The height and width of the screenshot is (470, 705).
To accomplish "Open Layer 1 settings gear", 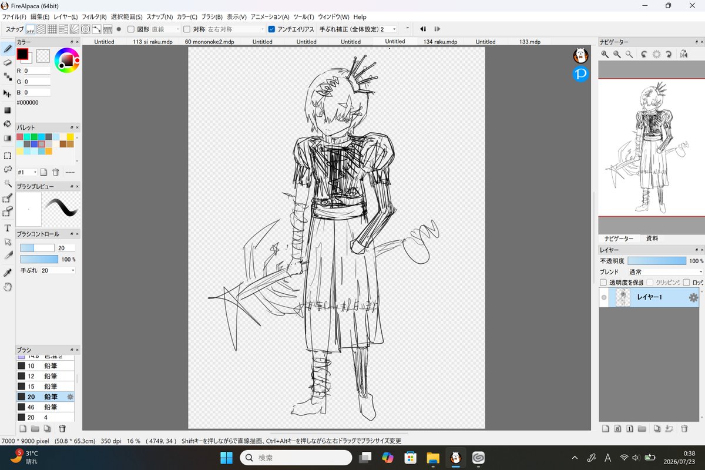I will [x=693, y=298].
